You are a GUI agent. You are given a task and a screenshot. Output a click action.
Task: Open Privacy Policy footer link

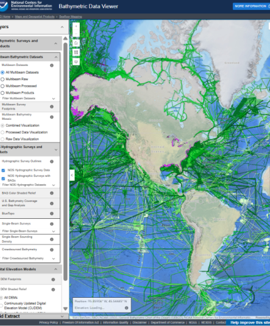click(48, 322)
